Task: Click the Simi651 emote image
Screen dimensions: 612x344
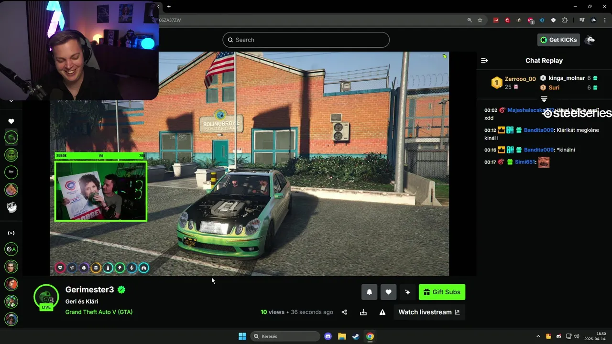Action: pyautogui.click(x=544, y=162)
